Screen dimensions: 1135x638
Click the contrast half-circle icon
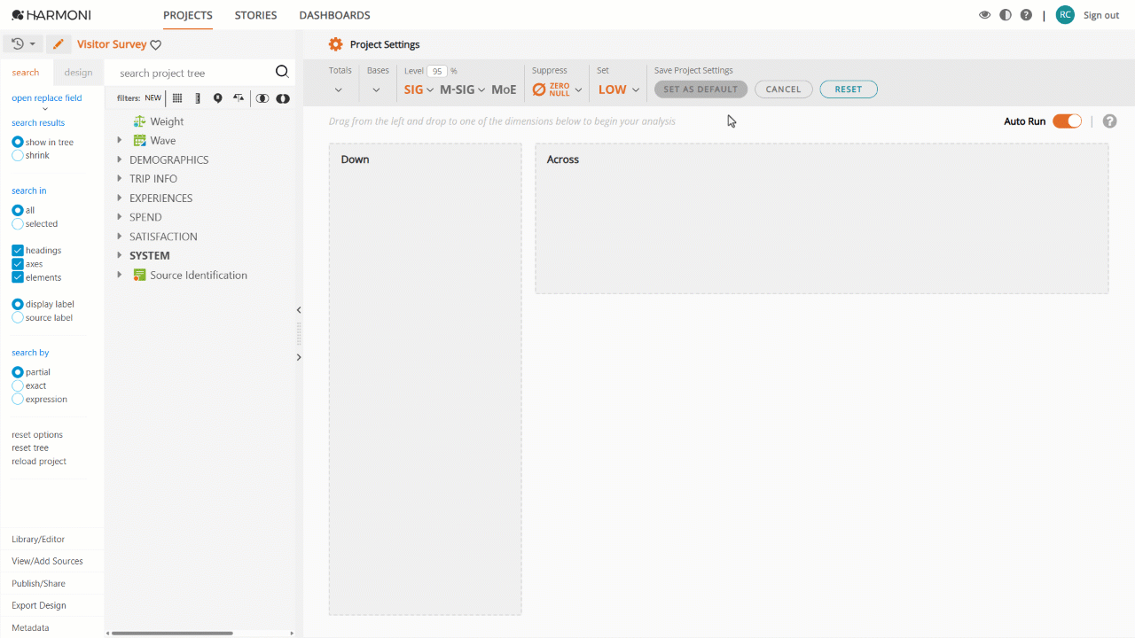(x=1006, y=15)
